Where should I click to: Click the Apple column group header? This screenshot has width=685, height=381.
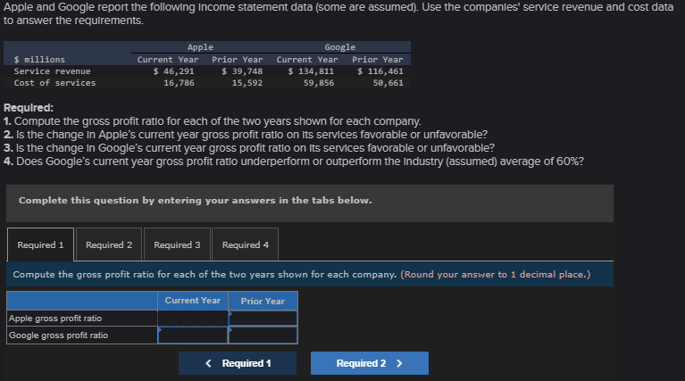coord(200,47)
